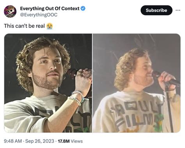Open the three-dot more options menu
Screen dimensions: 185x148
tap(178, 10)
